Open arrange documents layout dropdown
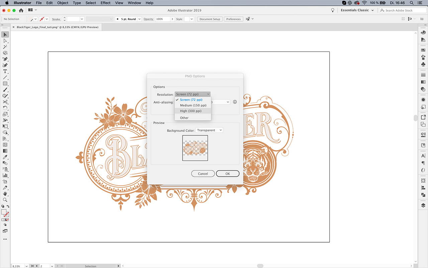 32,10
